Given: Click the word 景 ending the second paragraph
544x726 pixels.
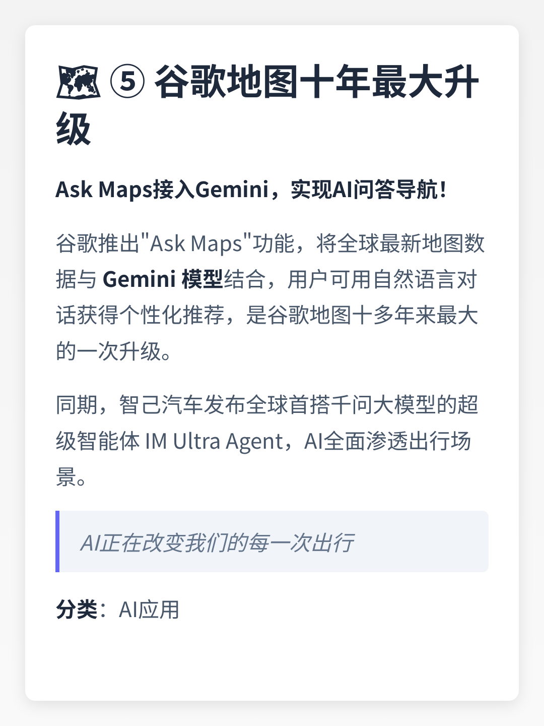Looking at the screenshot, I should [66, 476].
